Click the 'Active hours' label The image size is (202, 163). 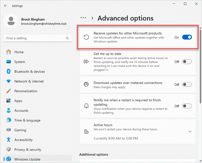(103, 125)
